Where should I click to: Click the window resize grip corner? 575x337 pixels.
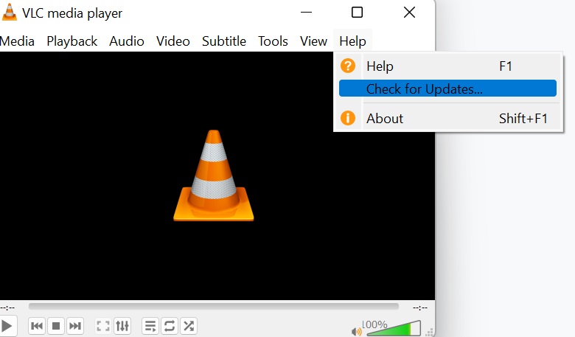tap(430, 333)
